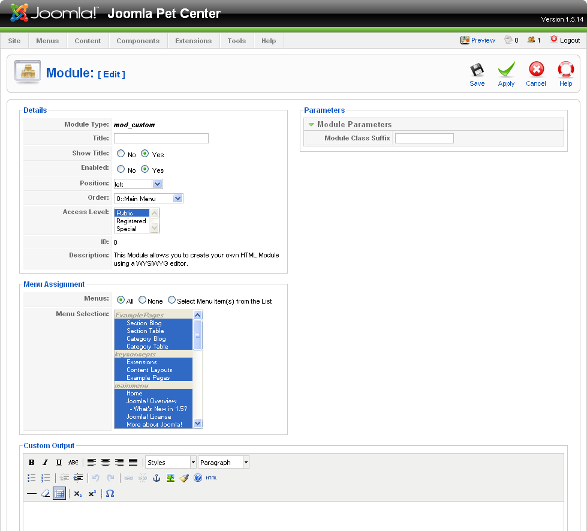The height and width of the screenshot is (531, 587).
Task: Insert special character with Omega icon
Action: (110, 494)
